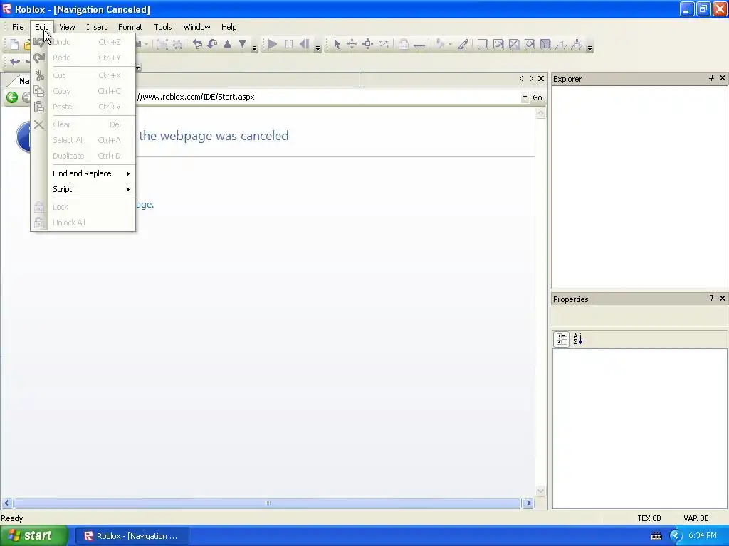Open the playback toolbar options dropdown
Image resolution: width=729 pixels, height=546 pixels.
tap(318, 48)
